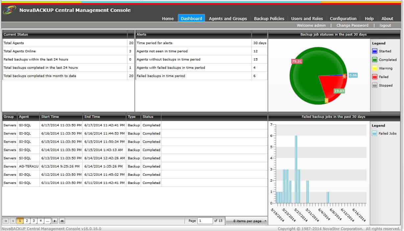The height and width of the screenshot is (231, 404).
Task: Click the tallest bar showing 6 failed jobs
Action: pyautogui.click(x=296, y=169)
